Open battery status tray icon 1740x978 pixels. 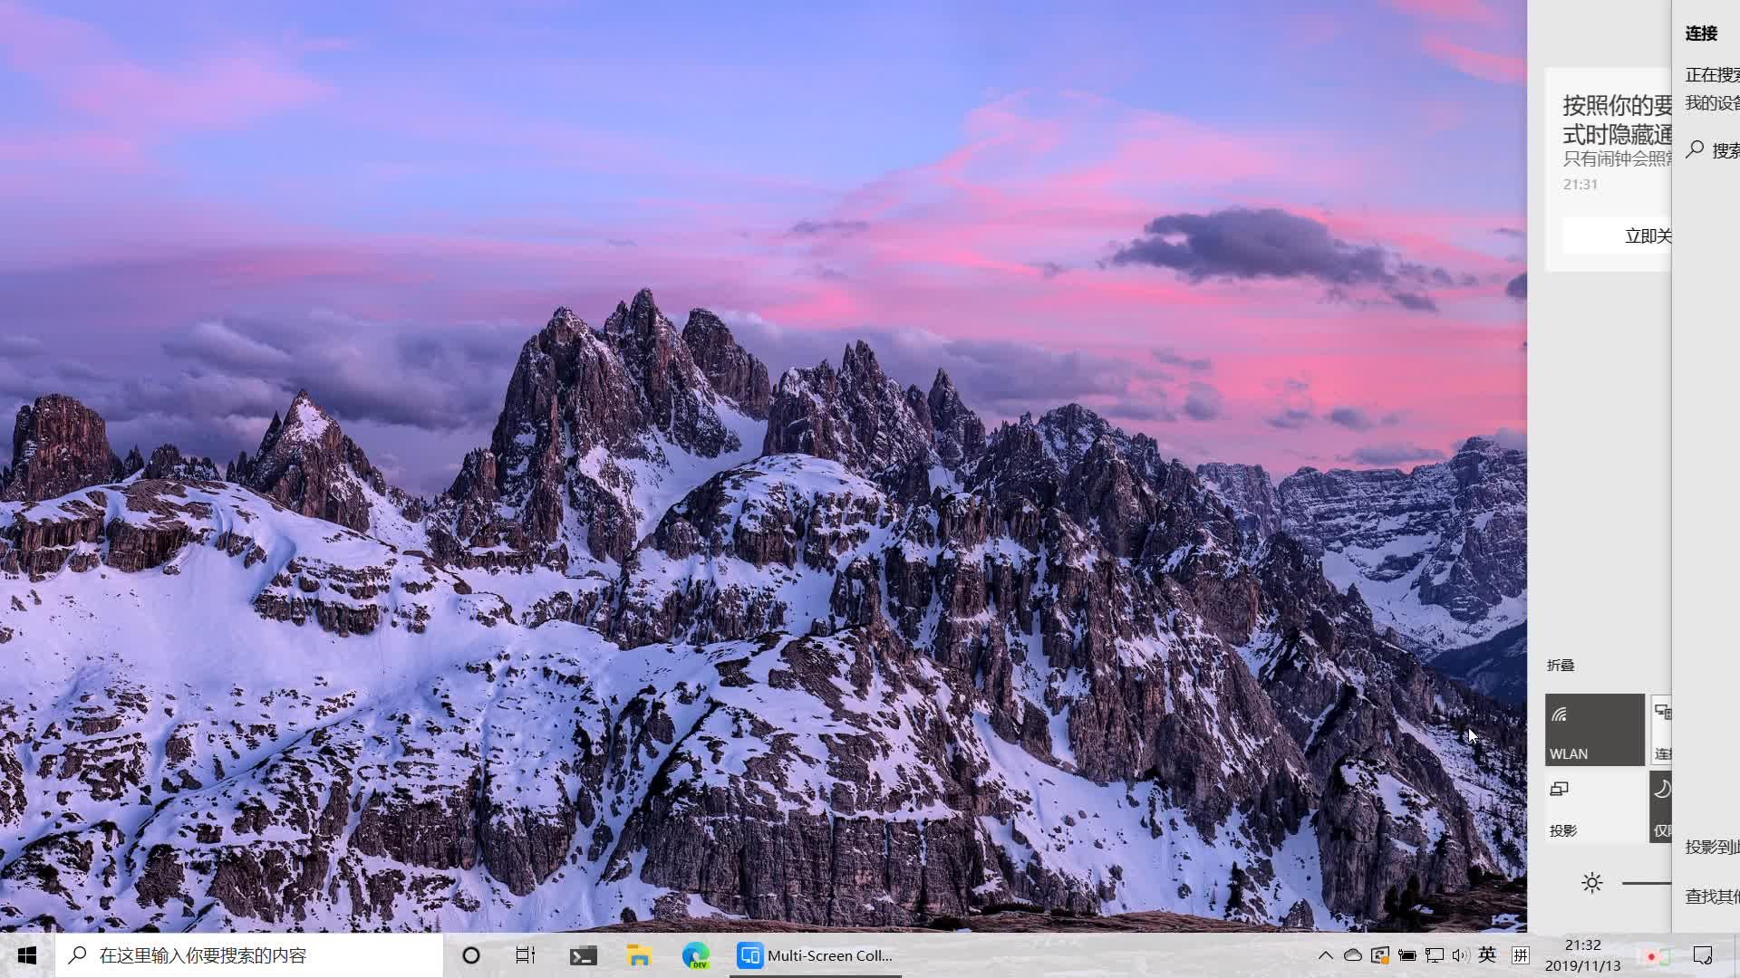click(1407, 955)
